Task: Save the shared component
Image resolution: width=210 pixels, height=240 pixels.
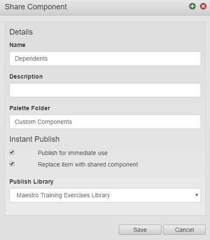Action: pyautogui.click(x=140, y=230)
